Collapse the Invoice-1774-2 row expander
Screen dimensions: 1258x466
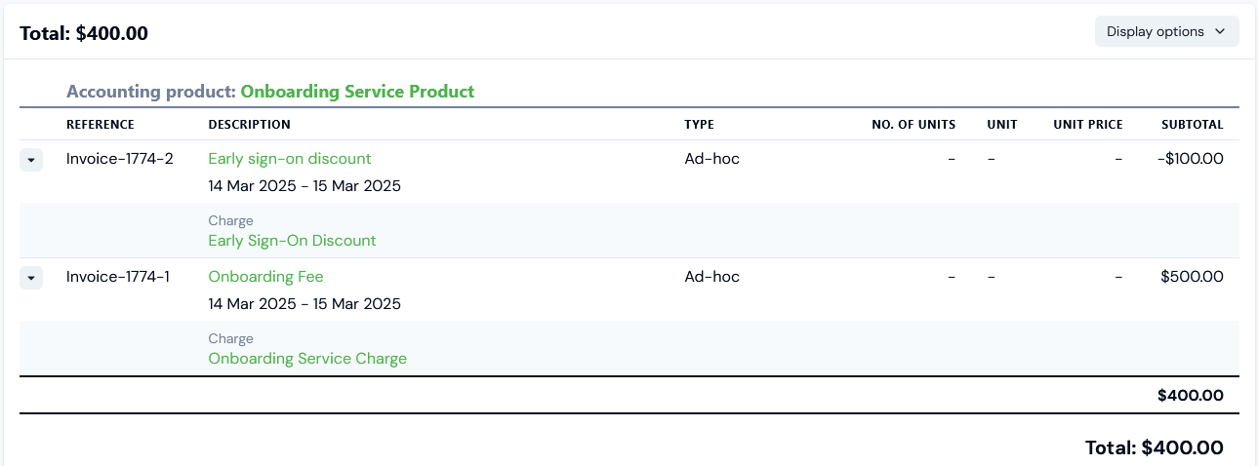[31, 160]
